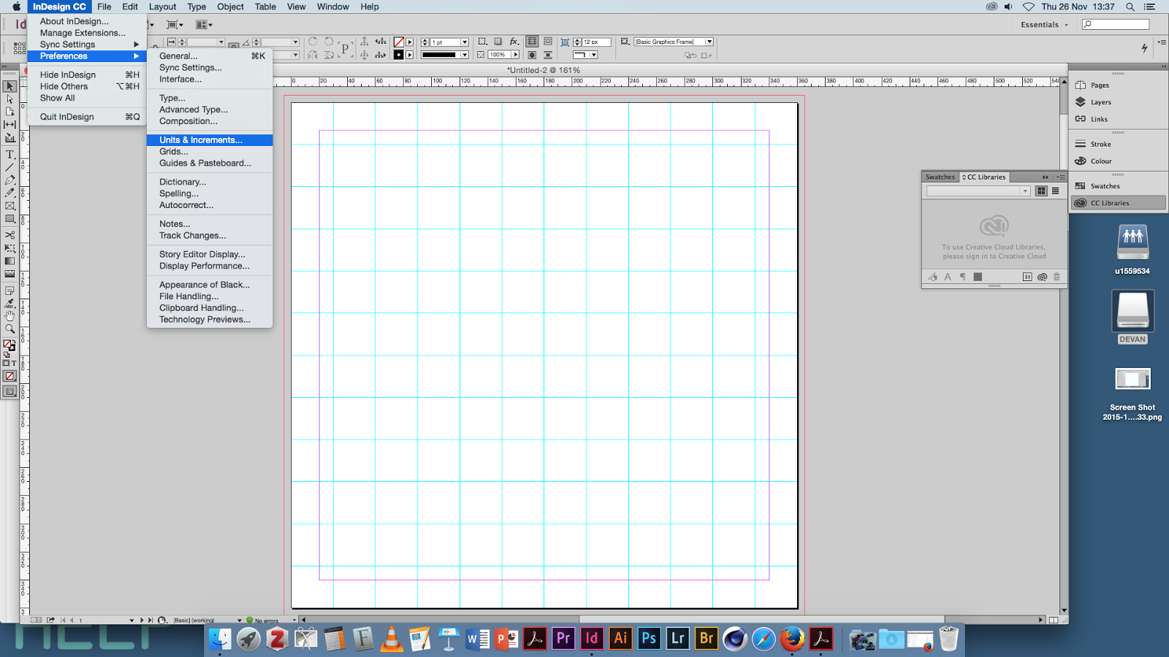This screenshot has width=1169, height=657.
Task: Open the page number dropdown in status bar
Action: pyautogui.click(x=132, y=620)
